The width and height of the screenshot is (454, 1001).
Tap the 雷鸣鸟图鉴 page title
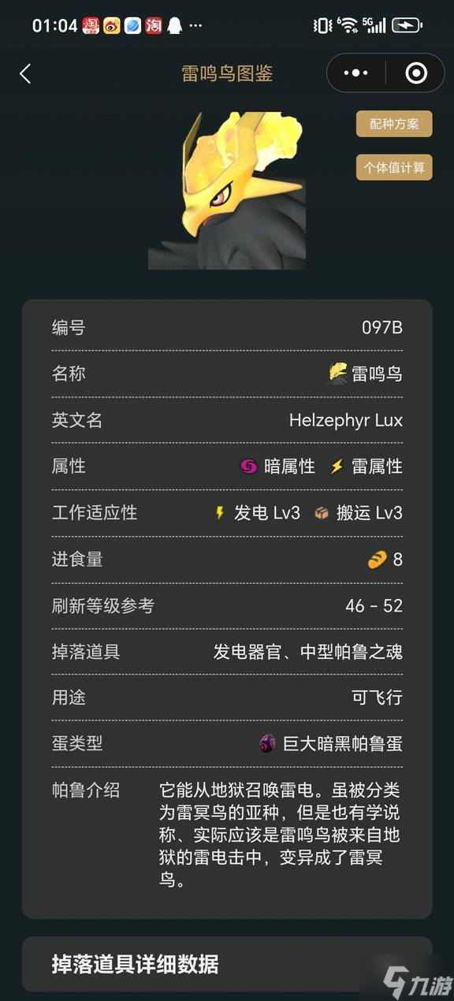coord(227,74)
